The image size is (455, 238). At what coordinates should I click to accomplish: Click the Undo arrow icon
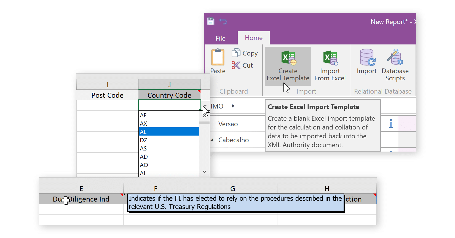pyautogui.click(x=223, y=21)
